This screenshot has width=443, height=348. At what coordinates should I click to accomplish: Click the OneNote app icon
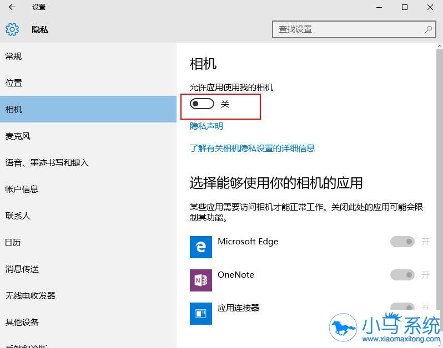coord(201,280)
